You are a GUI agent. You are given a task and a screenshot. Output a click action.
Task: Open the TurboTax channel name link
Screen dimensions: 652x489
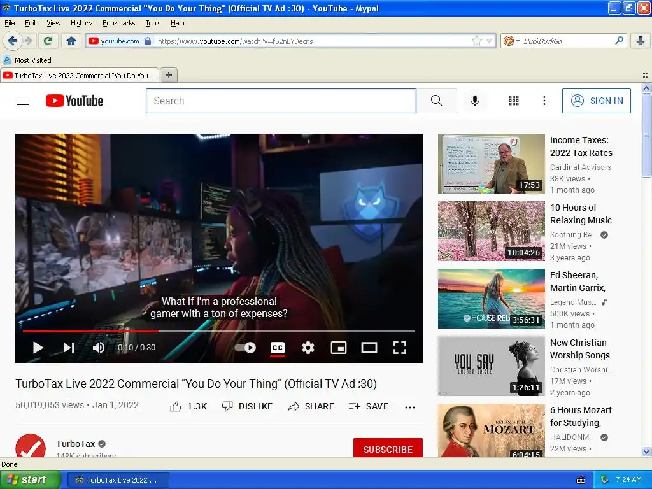(x=76, y=444)
